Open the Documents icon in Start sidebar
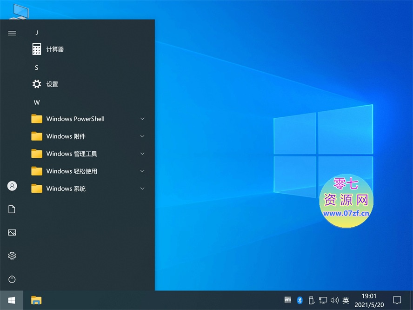Screen dimensions: 413x310 (x=12, y=209)
